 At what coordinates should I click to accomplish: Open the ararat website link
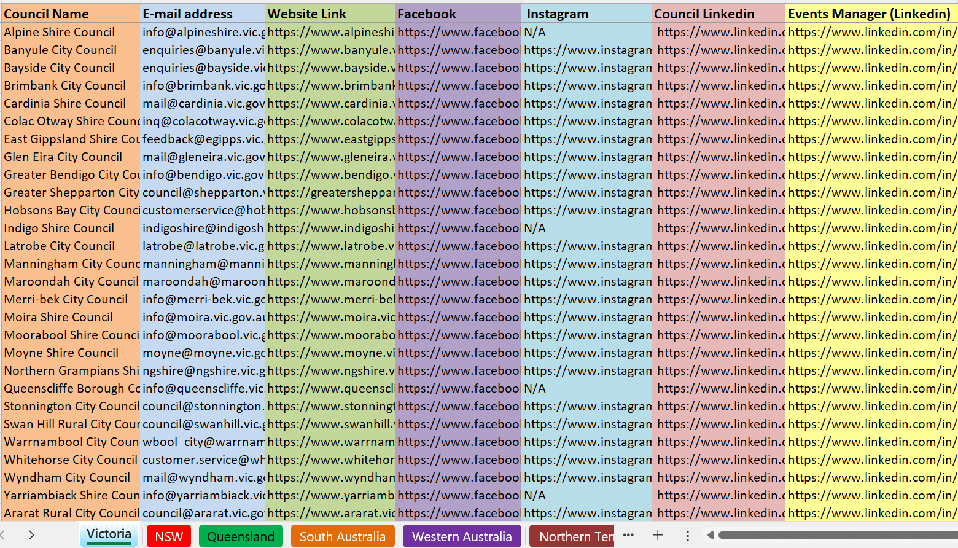pos(330,513)
